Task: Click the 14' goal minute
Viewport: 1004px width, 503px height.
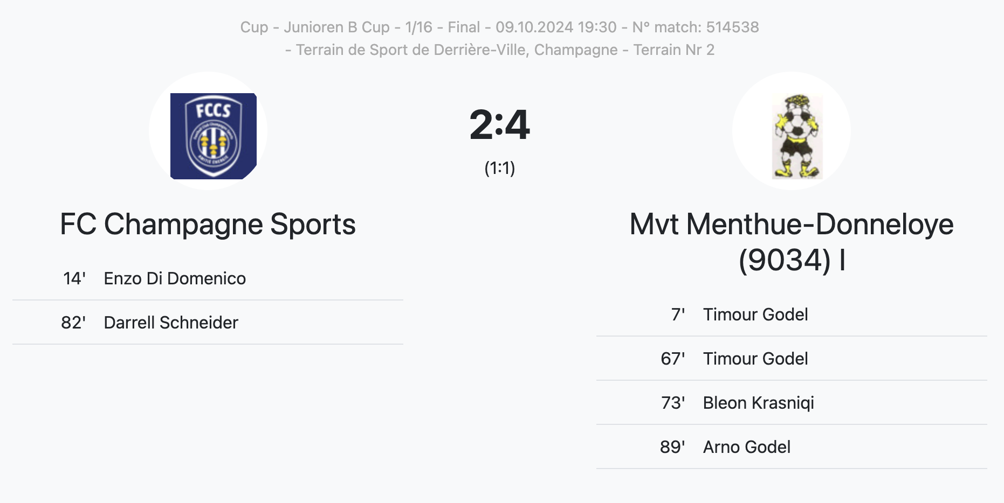Action: [74, 278]
